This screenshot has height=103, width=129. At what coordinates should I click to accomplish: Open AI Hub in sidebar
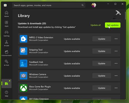click(x=7, y=63)
